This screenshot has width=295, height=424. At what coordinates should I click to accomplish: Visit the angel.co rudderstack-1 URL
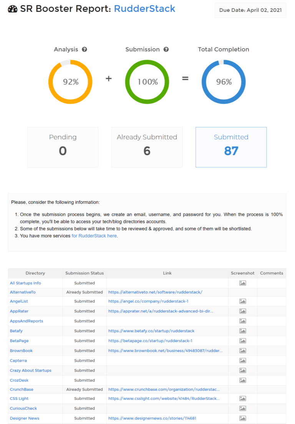(148, 301)
